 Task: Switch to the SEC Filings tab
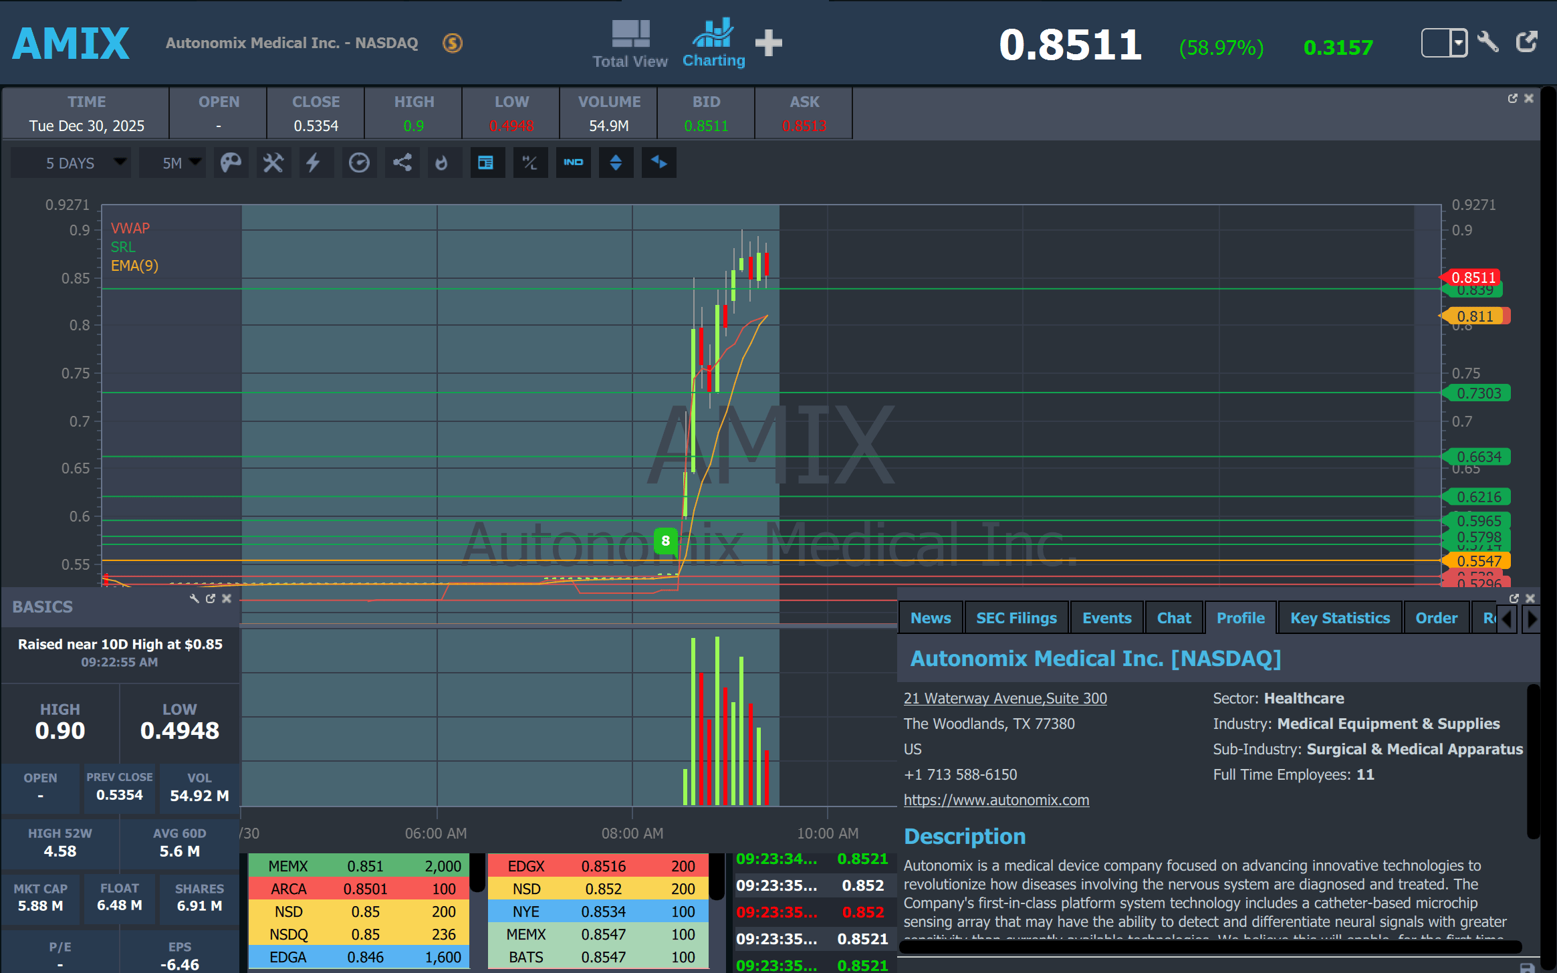[1015, 618]
